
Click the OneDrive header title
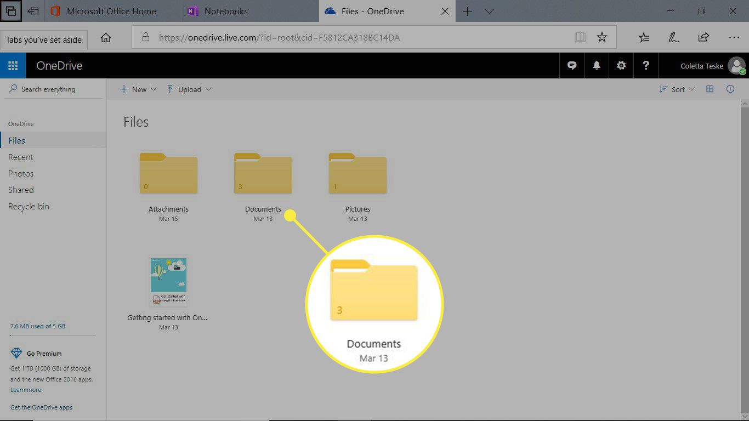pyautogui.click(x=59, y=66)
